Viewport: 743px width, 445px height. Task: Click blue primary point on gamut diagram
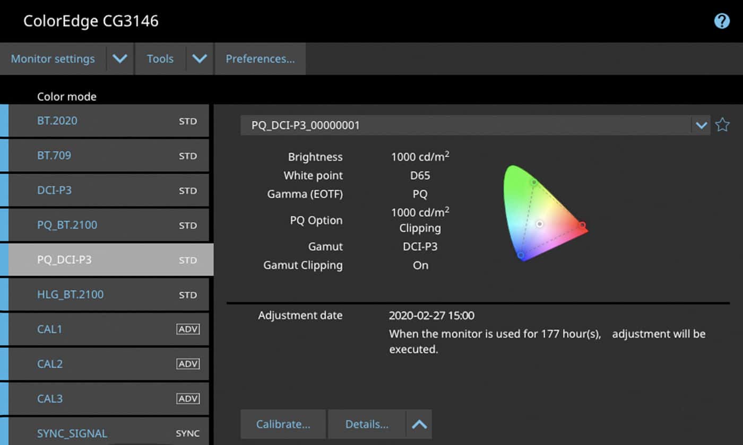click(521, 255)
